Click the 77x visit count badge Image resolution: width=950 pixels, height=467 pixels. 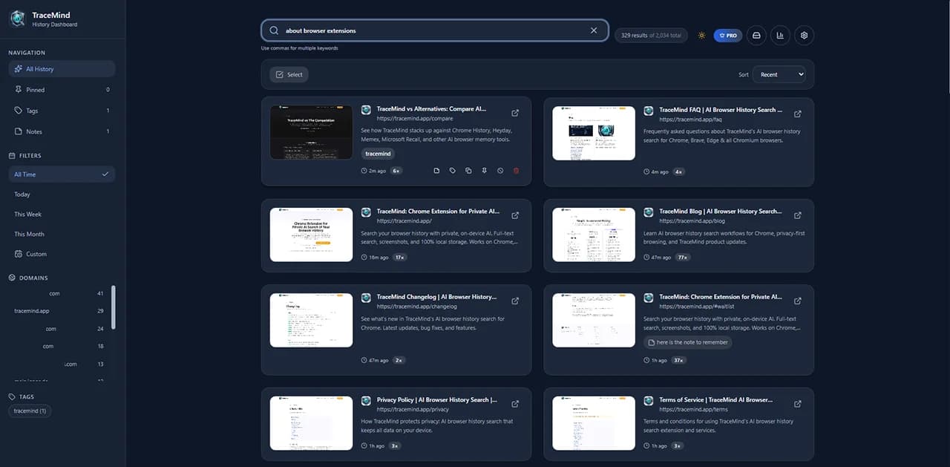click(x=681, y=257)
